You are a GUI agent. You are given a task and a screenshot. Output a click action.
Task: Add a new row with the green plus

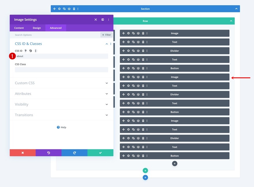pyautogui.click(x=145, y=171)
